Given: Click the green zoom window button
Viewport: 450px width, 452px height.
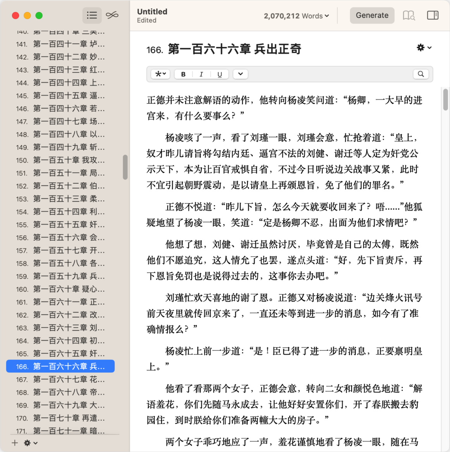Looking at the screenshot, I should point(39,15).
